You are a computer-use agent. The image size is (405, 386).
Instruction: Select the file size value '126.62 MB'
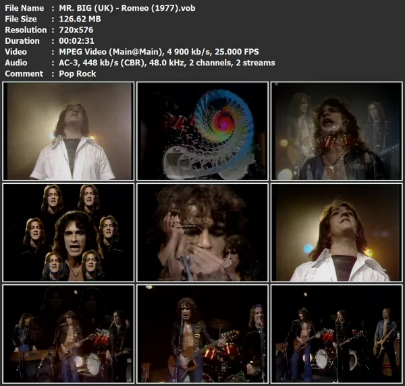[x=80, y=19]
